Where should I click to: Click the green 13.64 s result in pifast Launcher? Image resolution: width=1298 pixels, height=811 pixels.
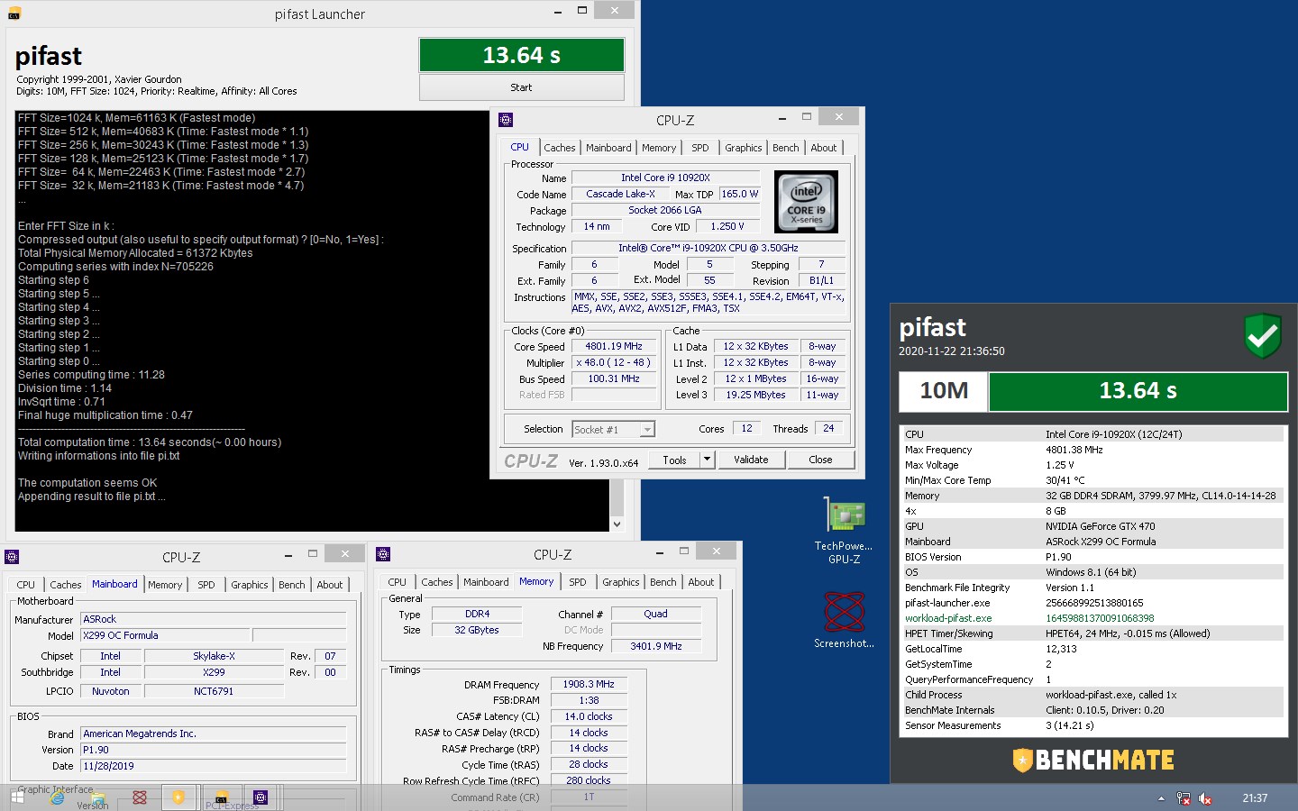coord(521,55)
